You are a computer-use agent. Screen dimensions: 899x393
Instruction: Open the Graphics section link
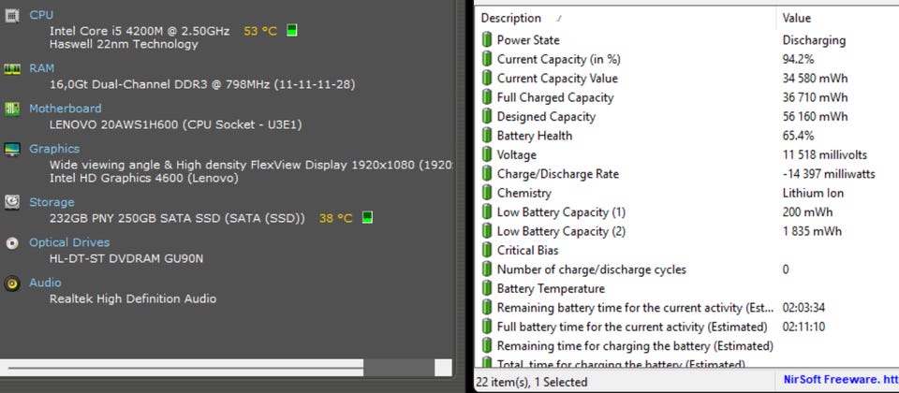(x=54, y=149)
